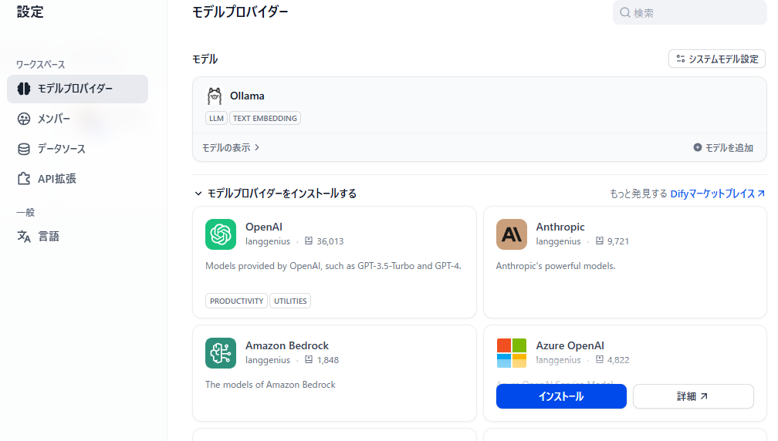Select the OpenAI provider card title

click(x=264, y=227)
